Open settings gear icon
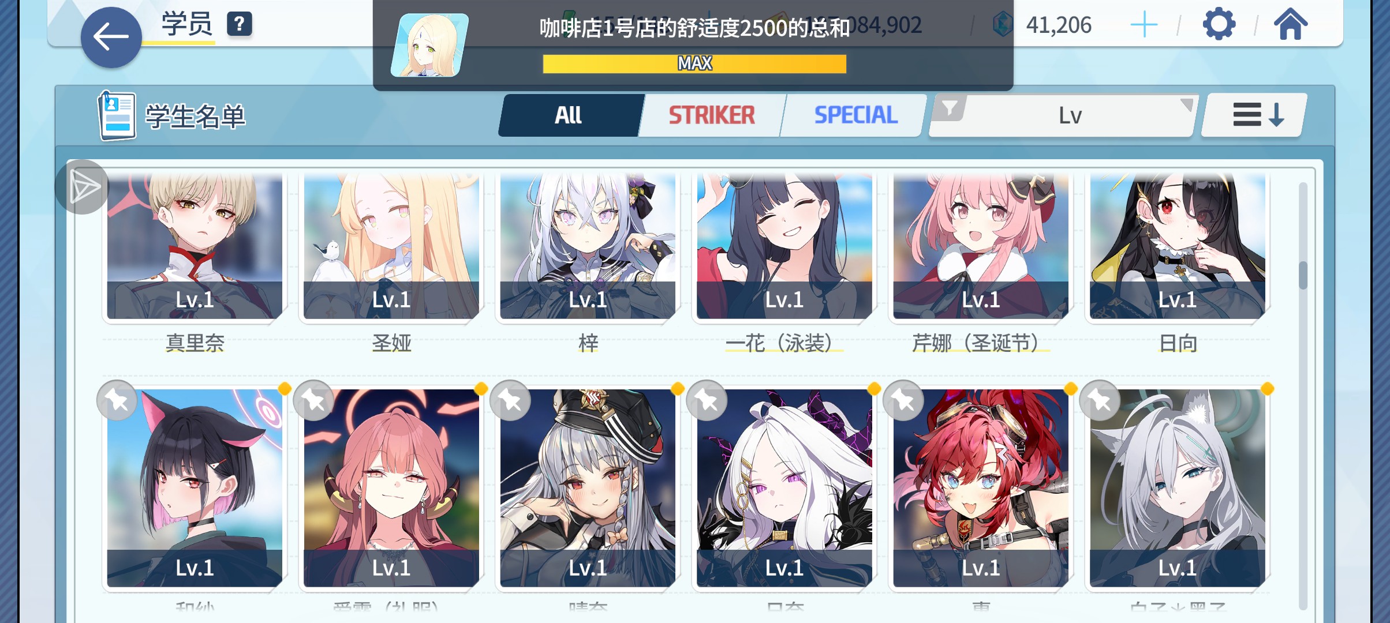The height and width of the screenshot is (623, 1390). tap(1219, 25)
